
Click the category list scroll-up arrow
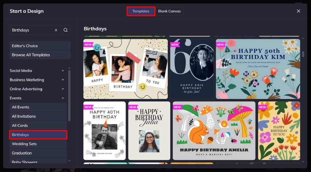pos(69,68)
